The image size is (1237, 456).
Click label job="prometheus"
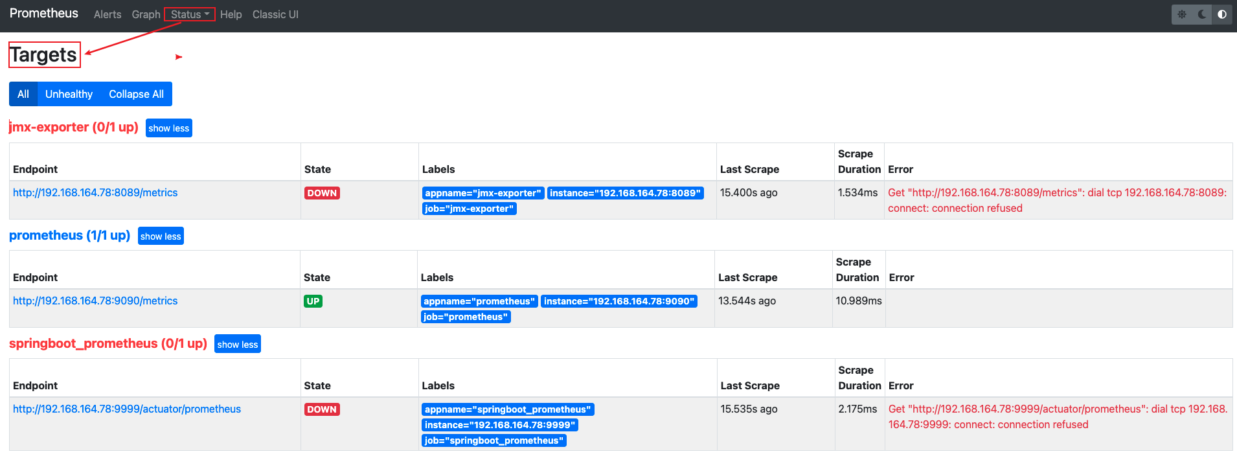(x=466, y=317)
